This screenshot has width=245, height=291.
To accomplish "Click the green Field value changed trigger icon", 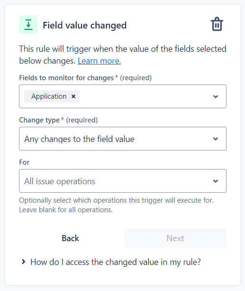I will coord(28,25).
